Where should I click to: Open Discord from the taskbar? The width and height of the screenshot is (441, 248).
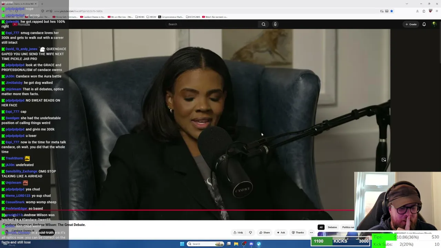coord(251,244)
